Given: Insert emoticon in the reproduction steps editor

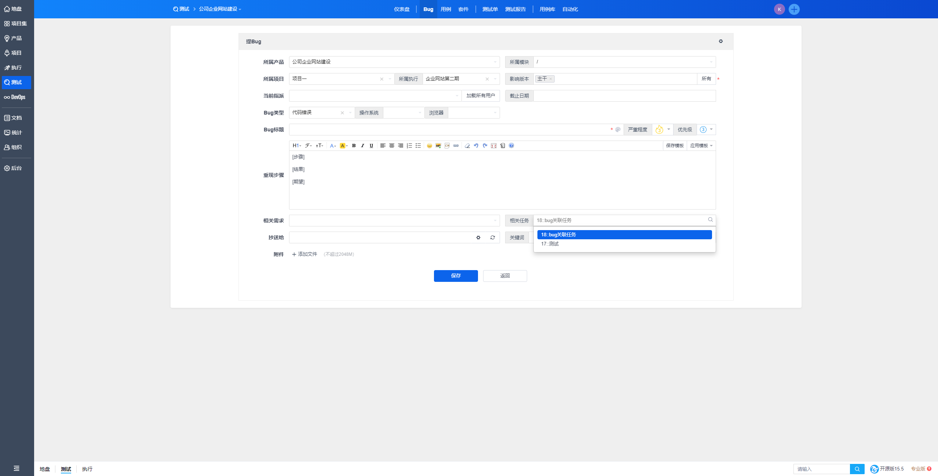Looking at the screenshot, I should tap(429, 146).
